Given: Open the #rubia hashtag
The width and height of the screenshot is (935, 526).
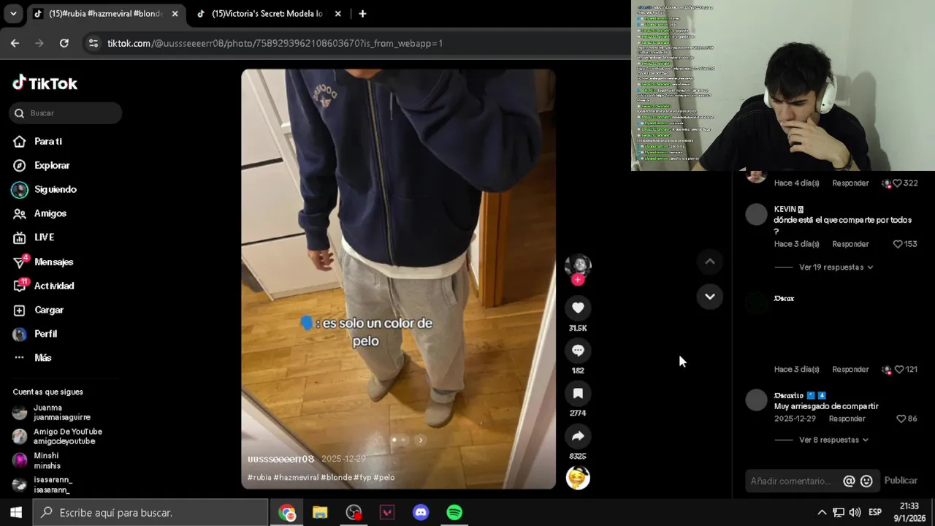Looking at the screenshot, I should point(259,478).
